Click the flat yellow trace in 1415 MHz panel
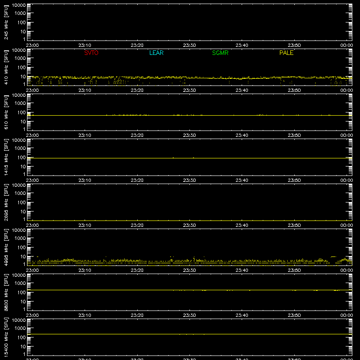360x360 pixels. coord(189,158)
